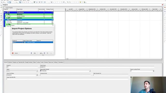Image resolution: width=166 pixels, height=93 pixels.
Task: Open the Status dropdown
Action: (37, 71)
